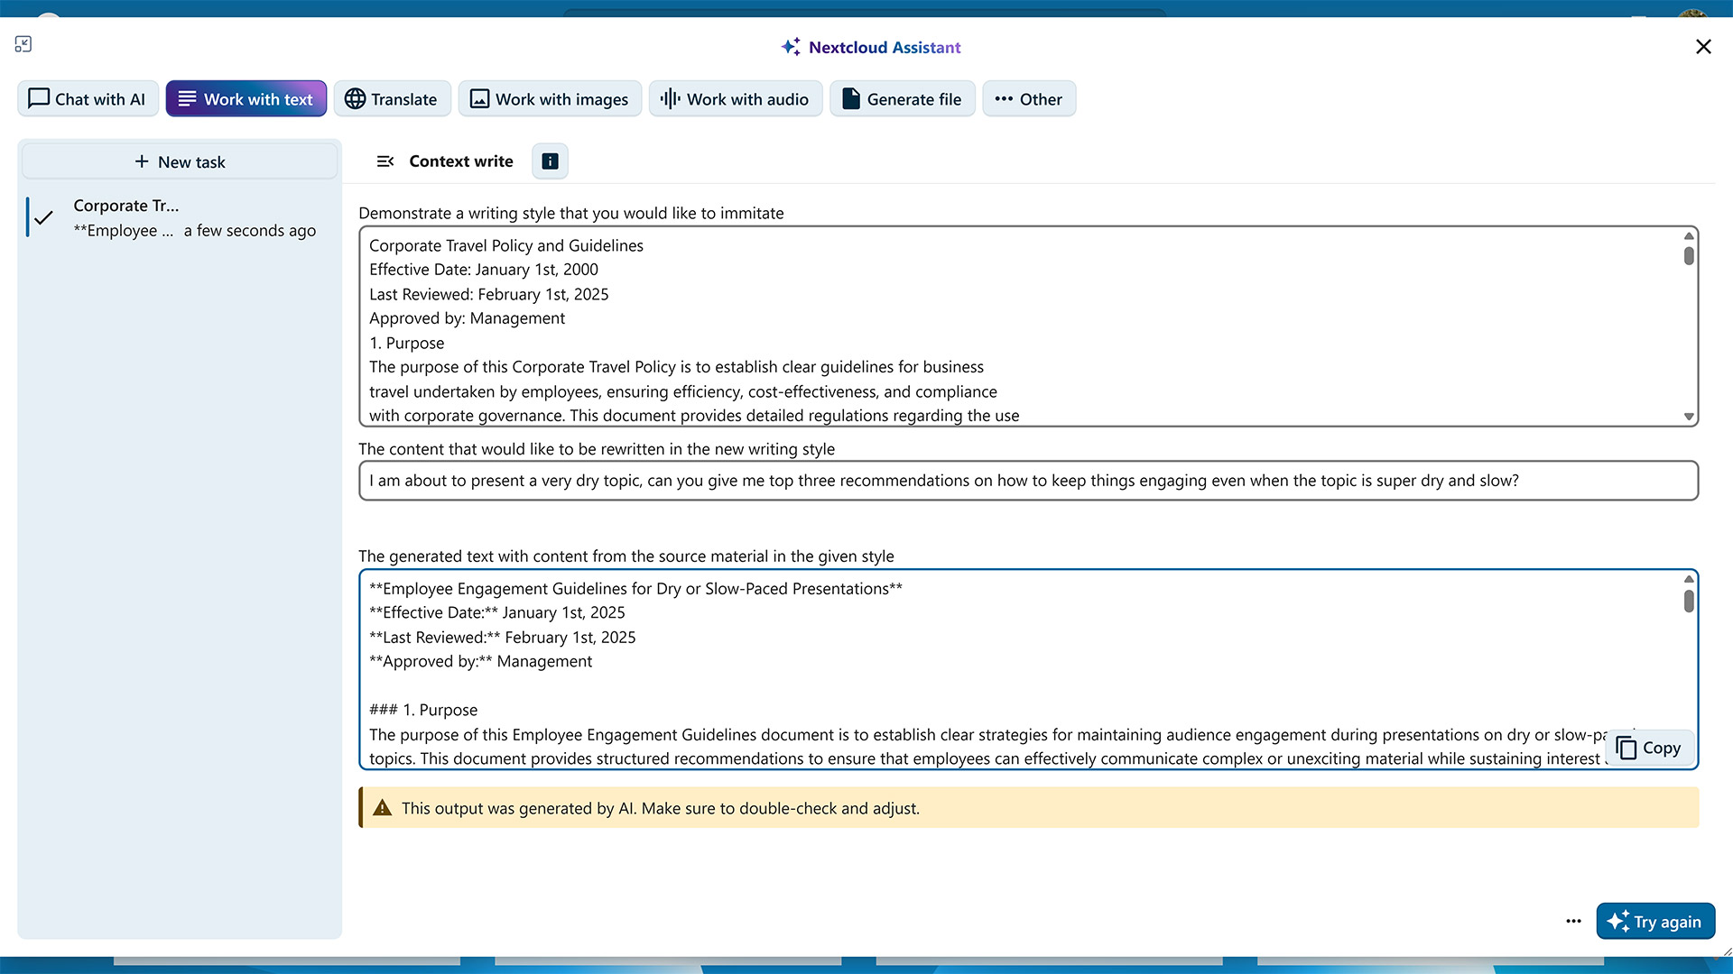
Task: Focus the writing style demonstration text area
Action: click(x=1028, y=326)
